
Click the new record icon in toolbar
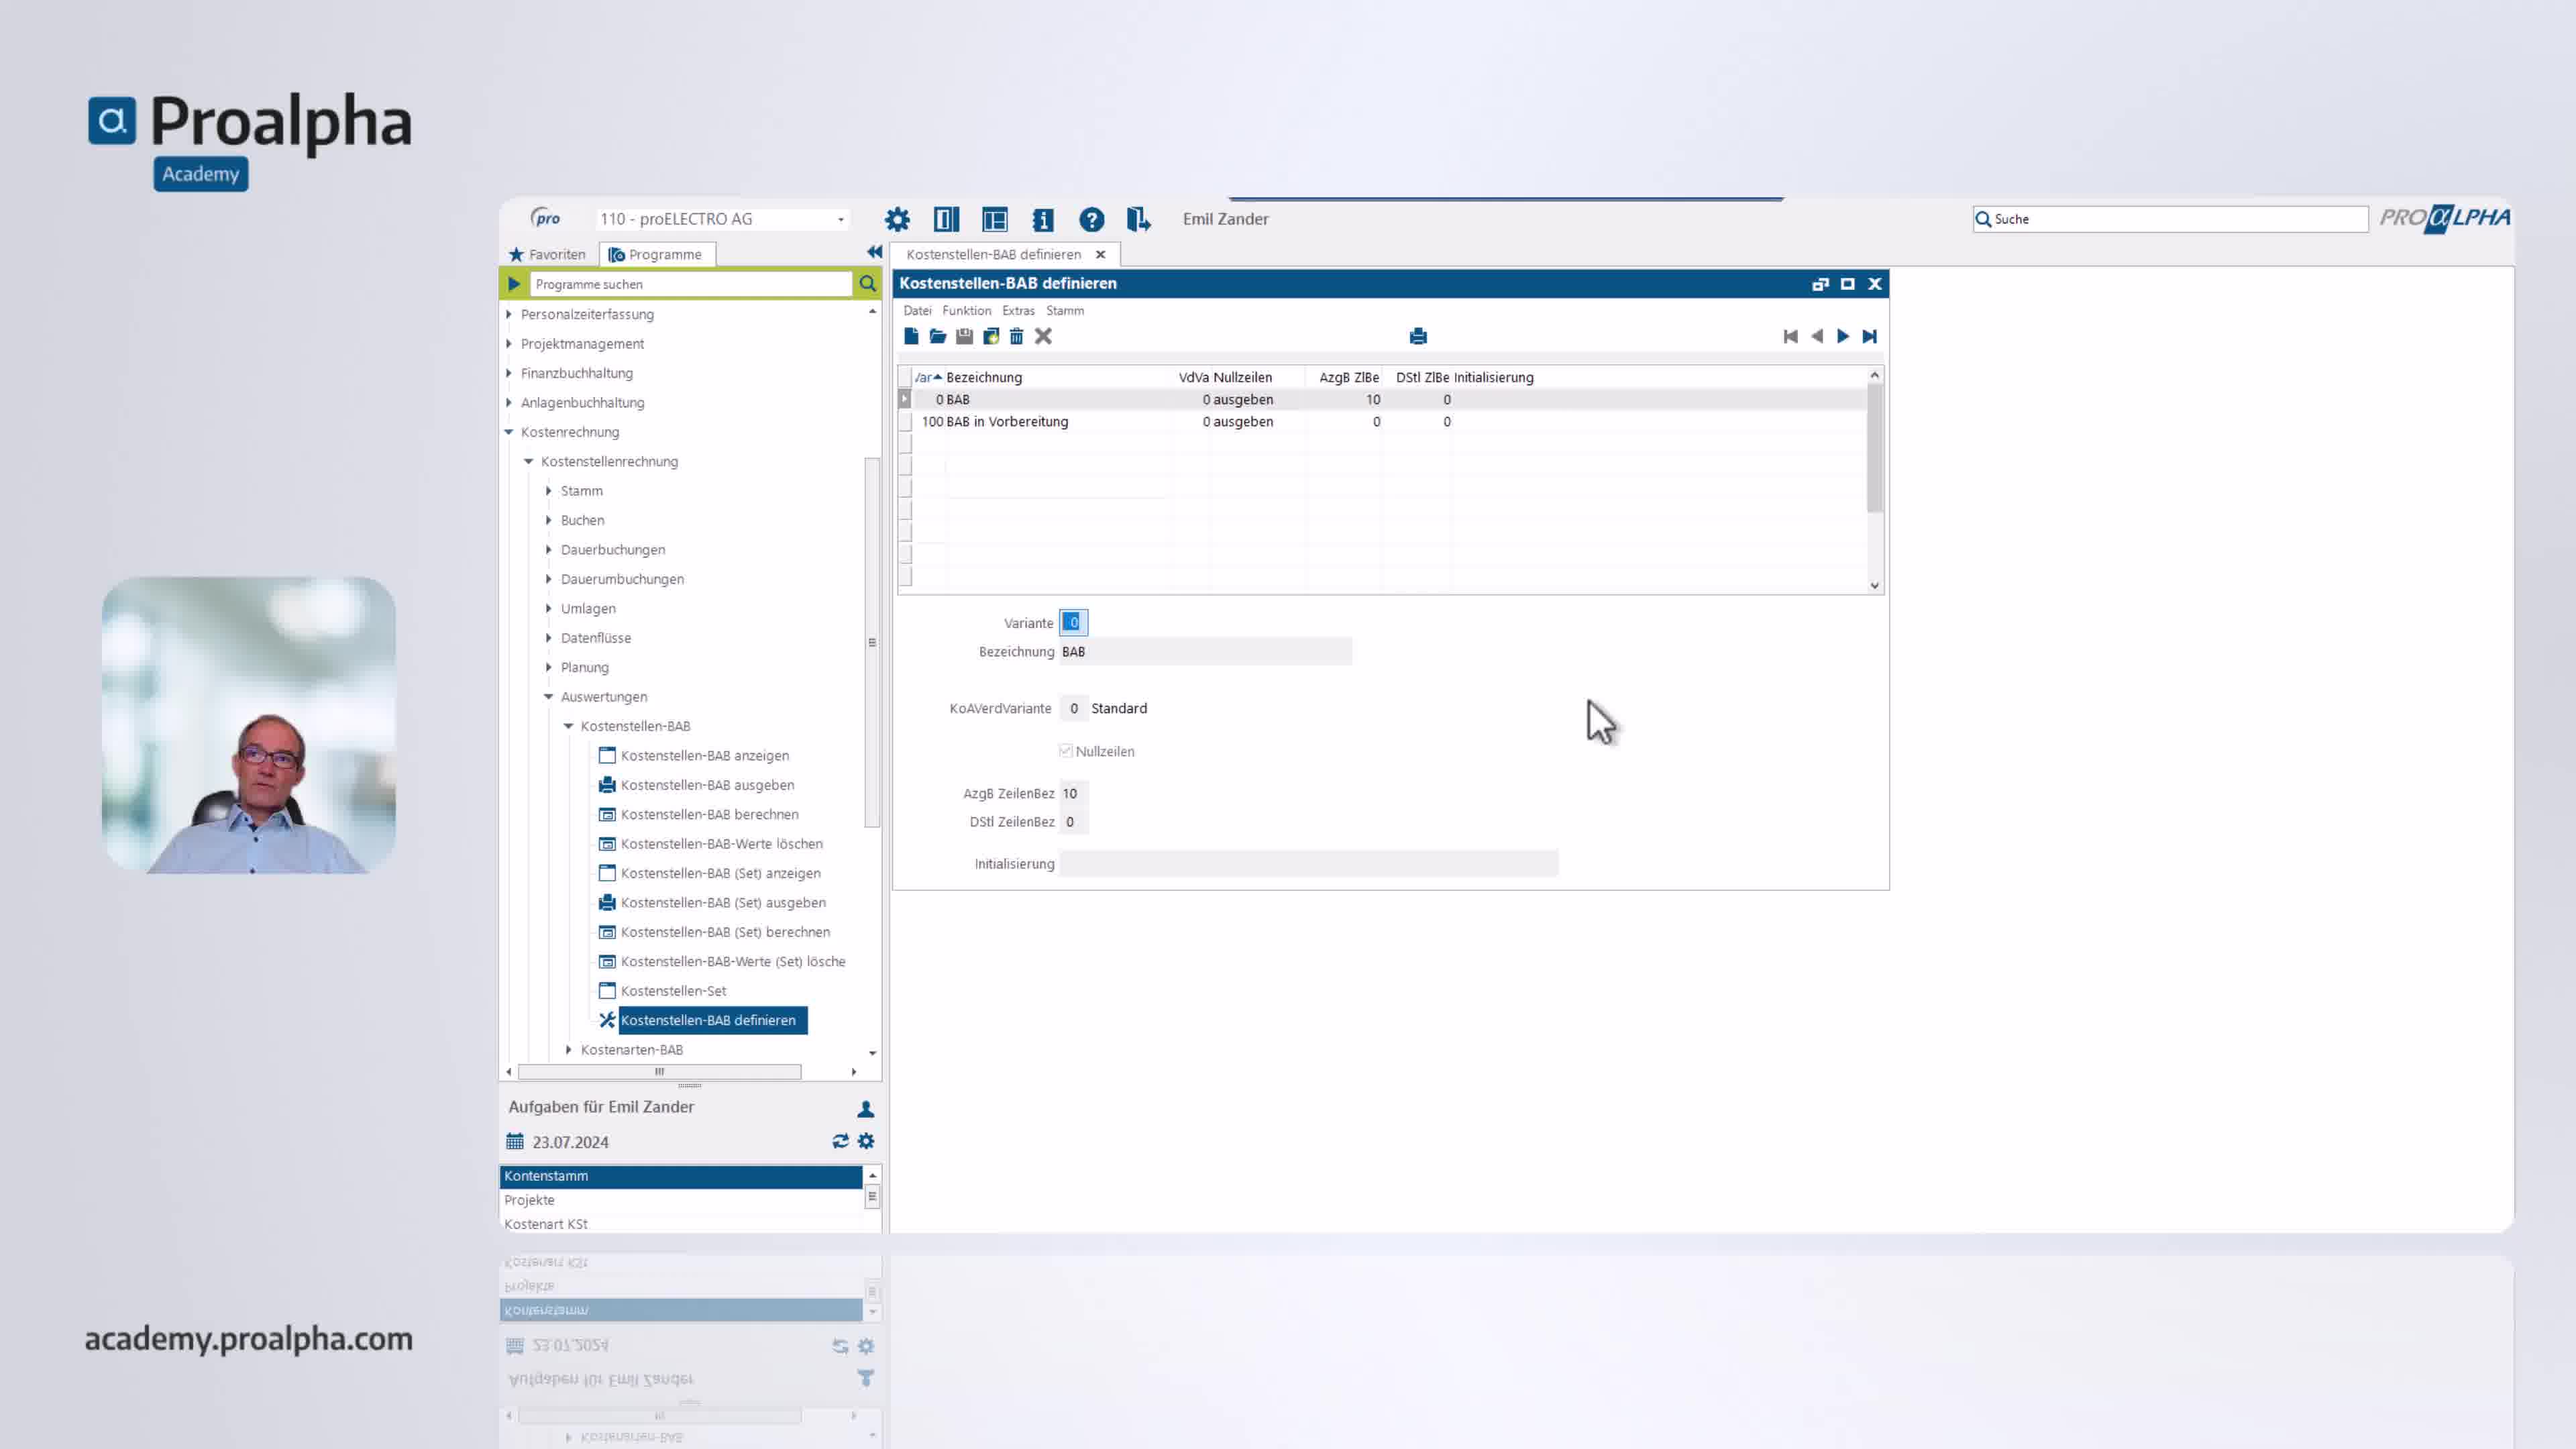[x=911, y=336]
